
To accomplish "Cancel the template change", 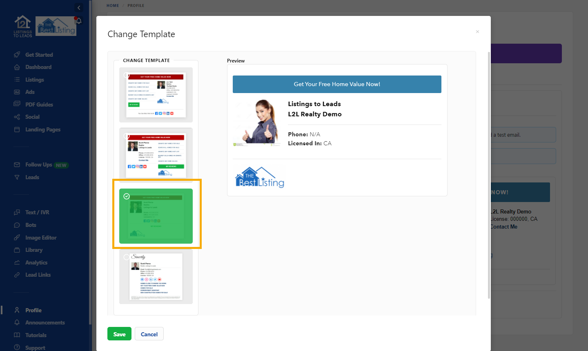I will pyautogui.click(x=149, y=333).
